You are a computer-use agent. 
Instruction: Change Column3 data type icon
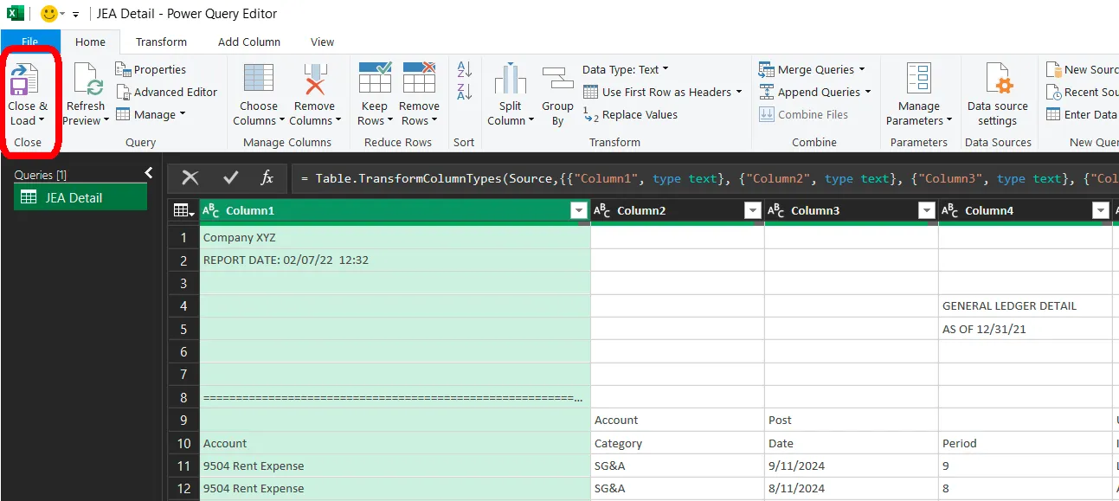[776, 210]
